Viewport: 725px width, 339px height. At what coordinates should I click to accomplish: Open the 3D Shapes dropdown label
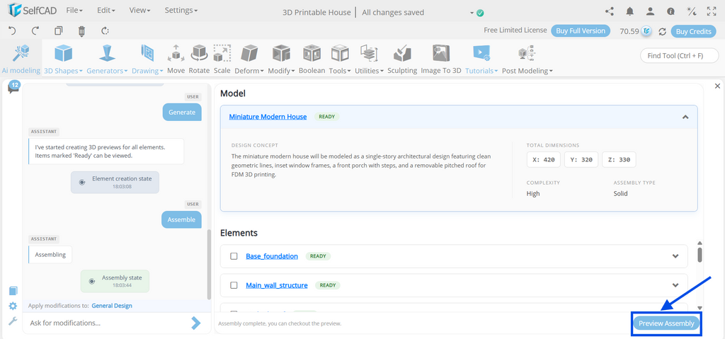(63, 71)
